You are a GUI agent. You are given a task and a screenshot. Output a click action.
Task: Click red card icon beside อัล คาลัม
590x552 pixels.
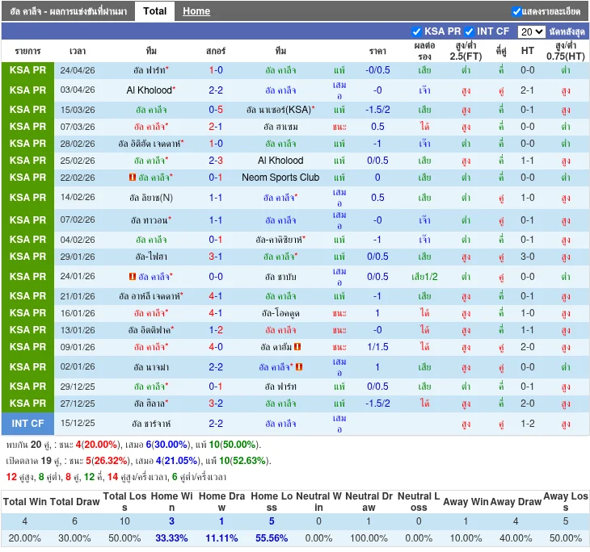click(x=297, y=347)
